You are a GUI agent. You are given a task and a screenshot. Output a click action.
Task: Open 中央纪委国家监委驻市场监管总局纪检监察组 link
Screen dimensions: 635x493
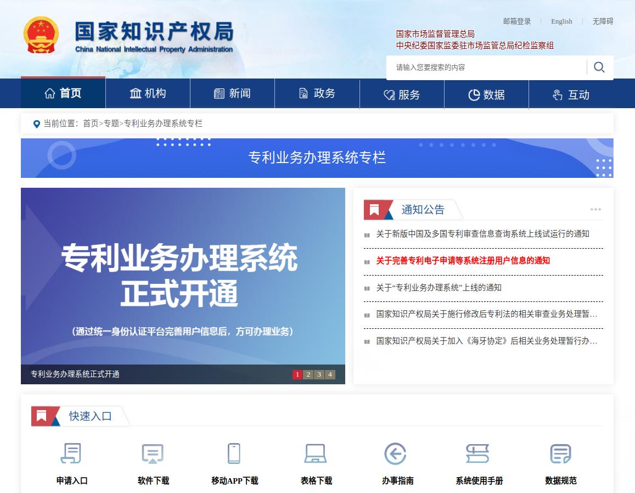point(475,46)
